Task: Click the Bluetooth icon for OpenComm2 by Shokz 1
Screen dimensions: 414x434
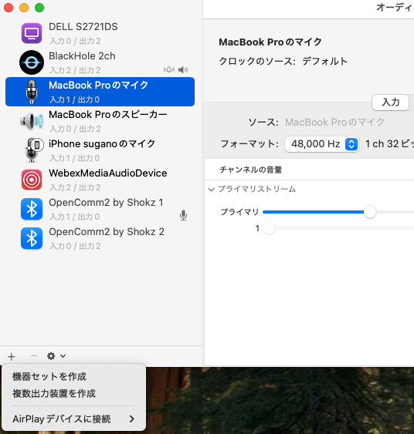Action: click(x=32, y=209)
